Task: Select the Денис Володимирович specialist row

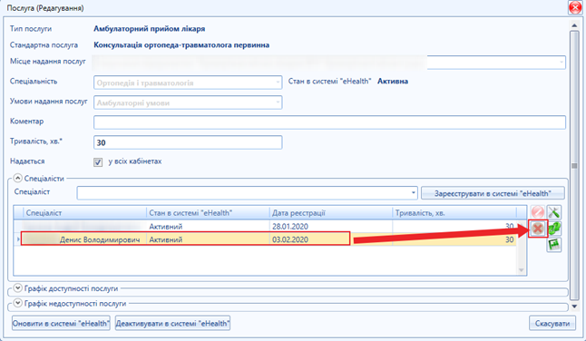Action: 266,239
